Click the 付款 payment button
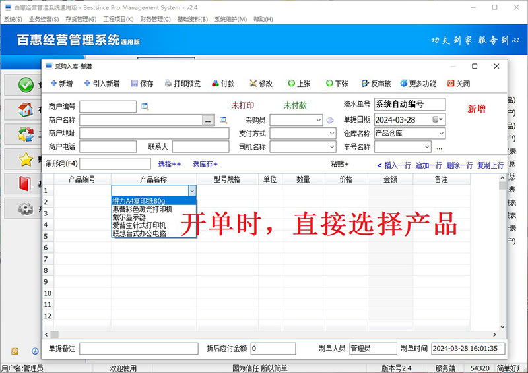The height and width of the screenshot is (373, 528). tap(223, 84)
